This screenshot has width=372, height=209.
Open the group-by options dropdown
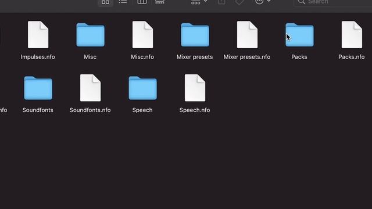[x=199, y=2]
